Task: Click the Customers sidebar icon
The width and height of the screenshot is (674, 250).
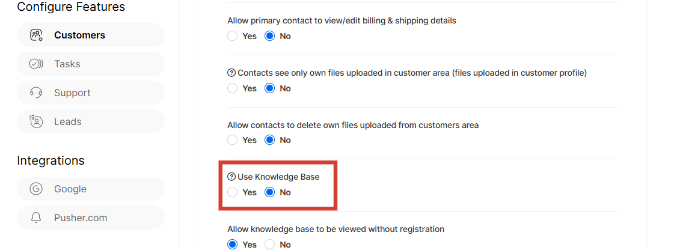Action: click(x=36, y=35)
